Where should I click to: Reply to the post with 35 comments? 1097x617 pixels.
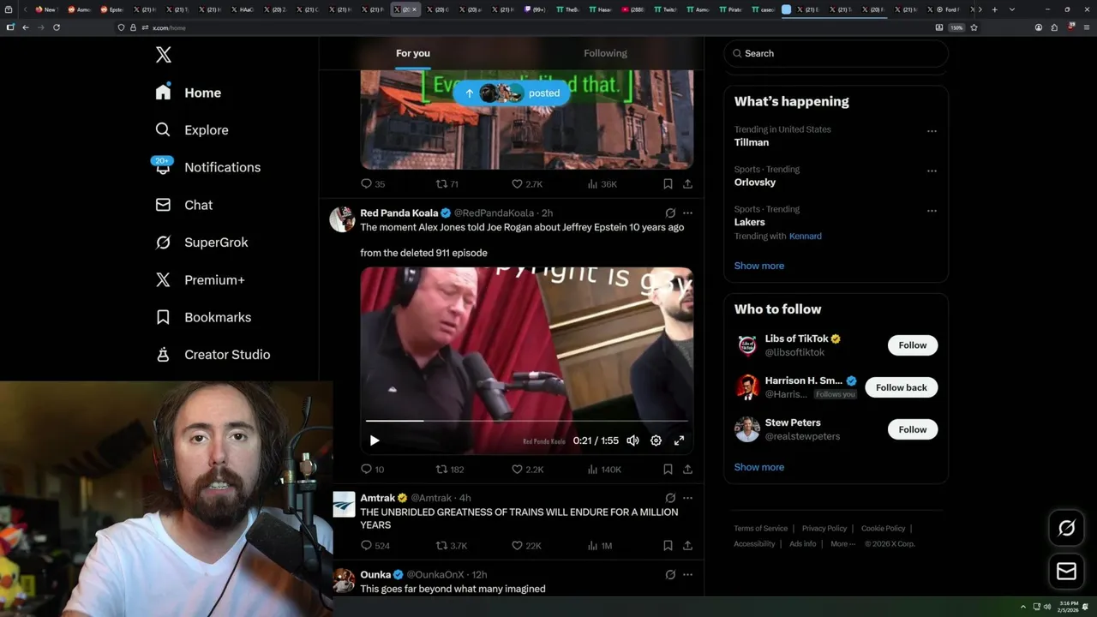click(x=373, y=183)
